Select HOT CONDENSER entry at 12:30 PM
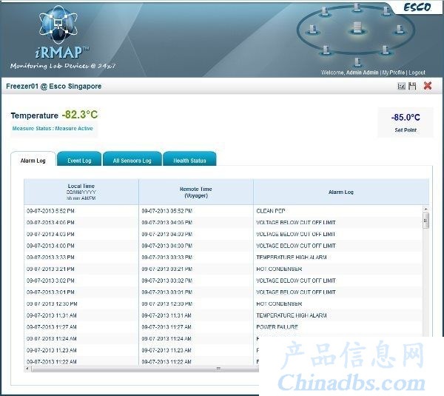 click(x=279, y=304)
